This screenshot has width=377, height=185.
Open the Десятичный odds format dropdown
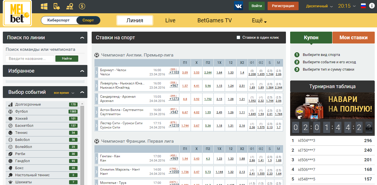(x=319, y=6)
